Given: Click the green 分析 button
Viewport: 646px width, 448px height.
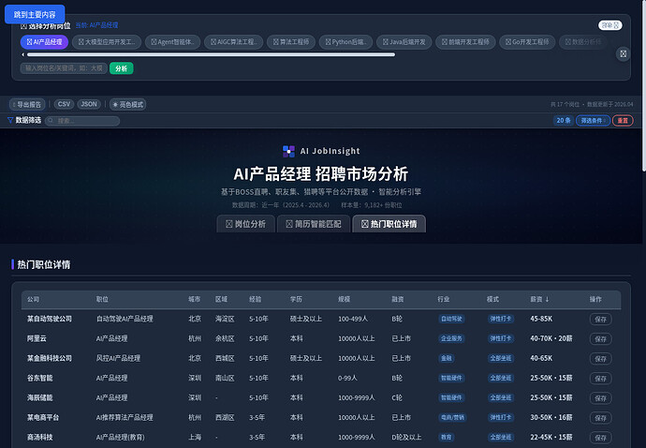Looking at the screenshot, I should [x=122, y=68].
